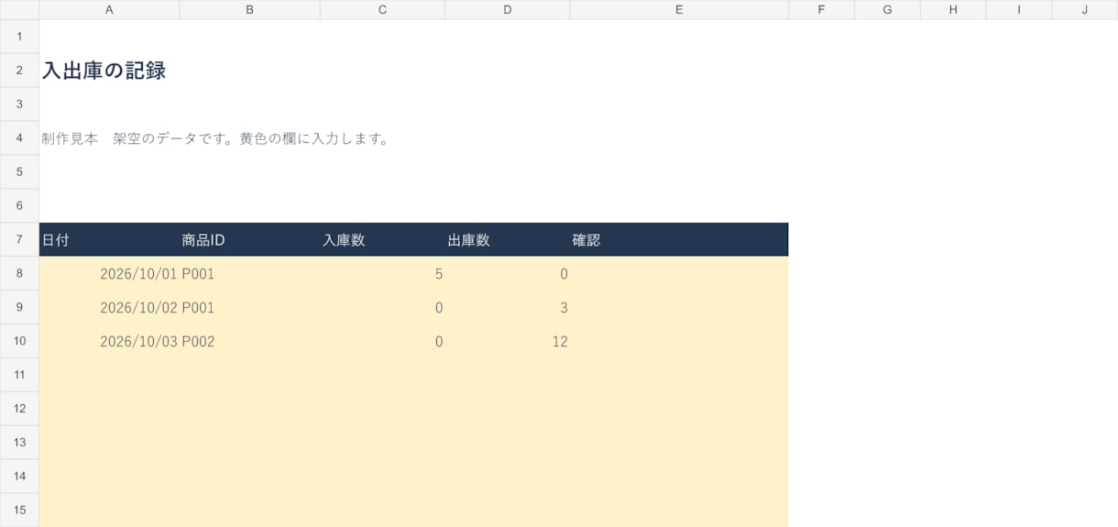Click the 入庫数 header cell
Viewport: 1118px width, 527px height.
coord(383,240)
